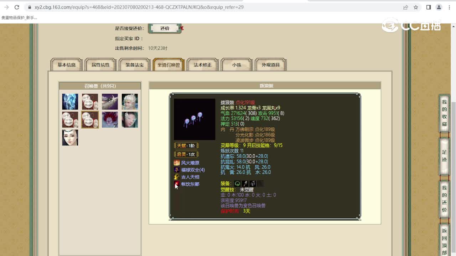Open the browser profile icon
Image resolution: width=456 pixels, height=256 pixels.
(439, 7)
